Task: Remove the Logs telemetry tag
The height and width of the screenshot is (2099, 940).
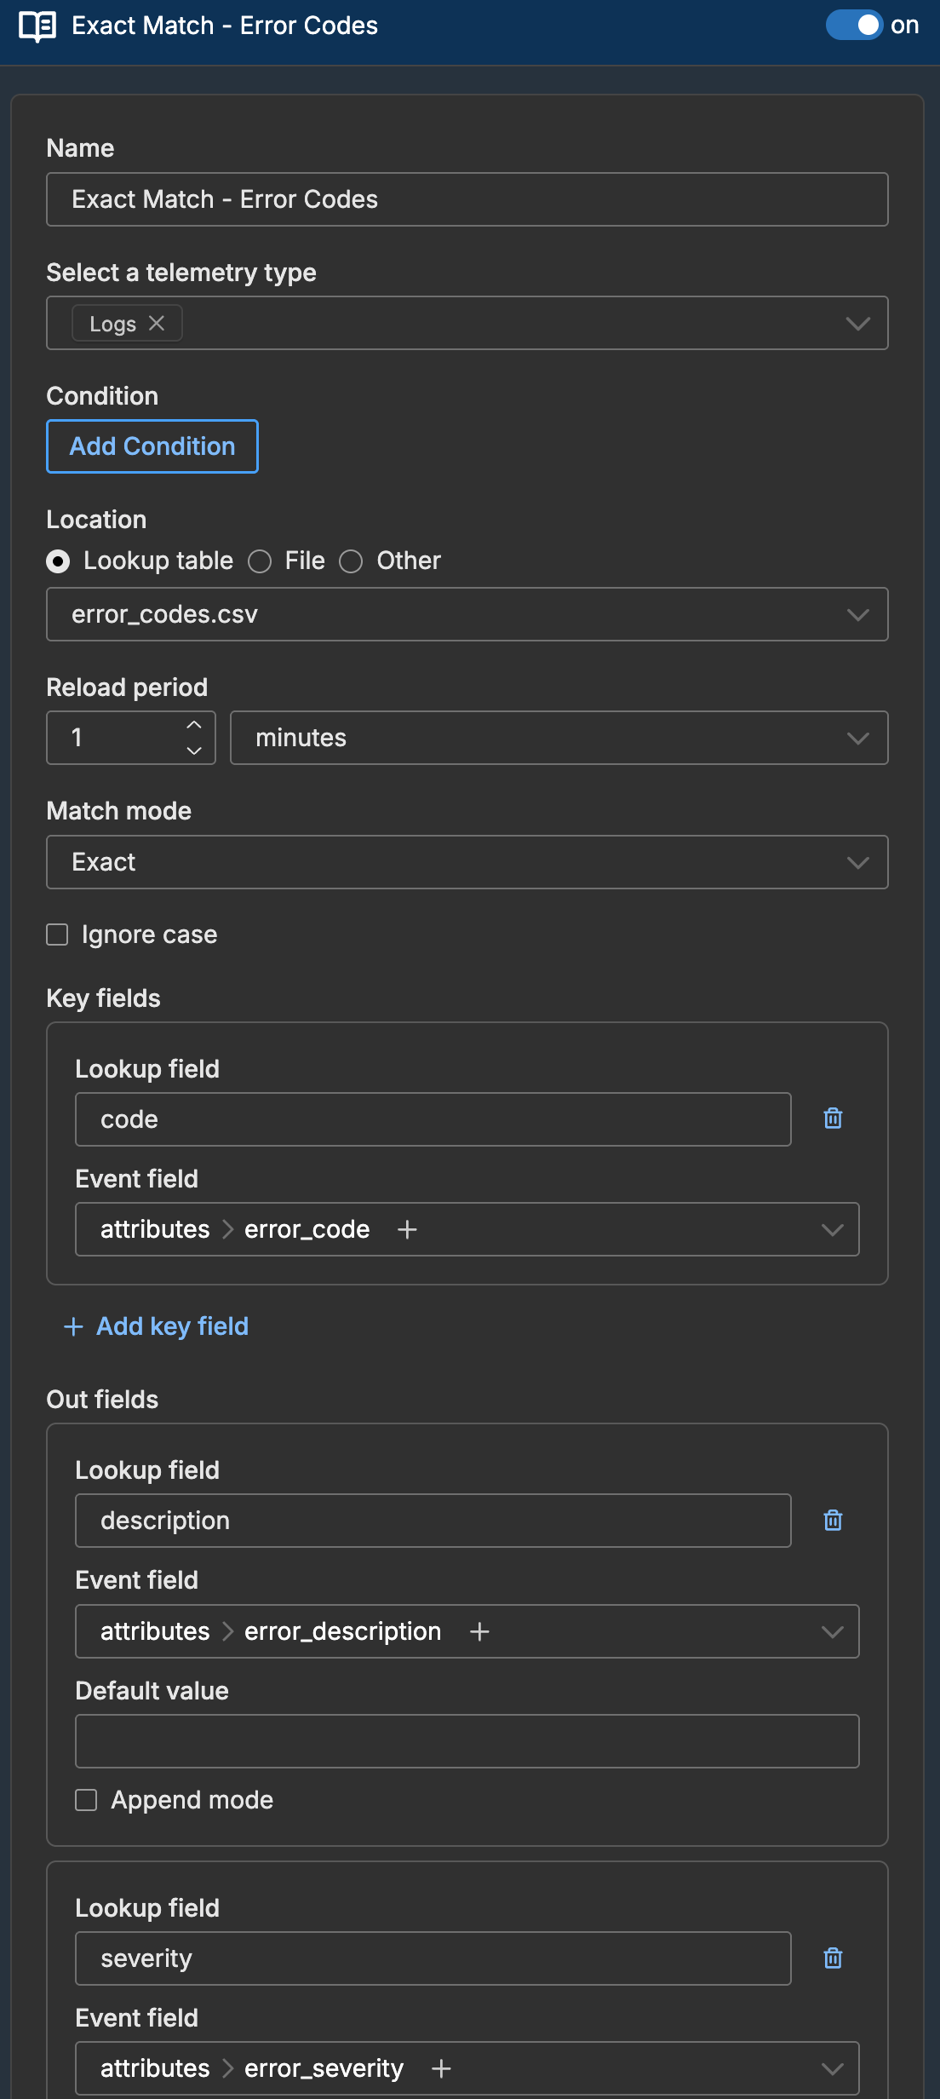Action: tap(157, 324)
